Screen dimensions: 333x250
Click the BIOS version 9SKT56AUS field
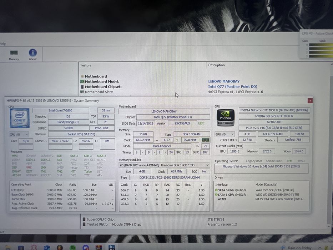coord(182,123)
